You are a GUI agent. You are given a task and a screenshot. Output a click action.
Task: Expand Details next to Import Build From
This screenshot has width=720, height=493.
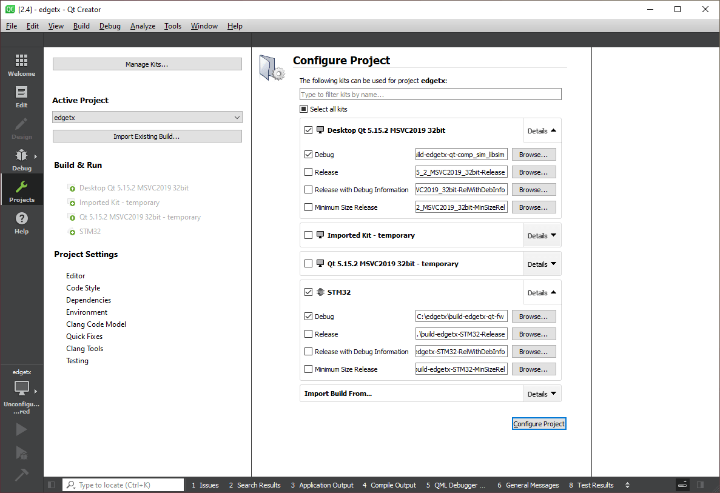point(542,393)
